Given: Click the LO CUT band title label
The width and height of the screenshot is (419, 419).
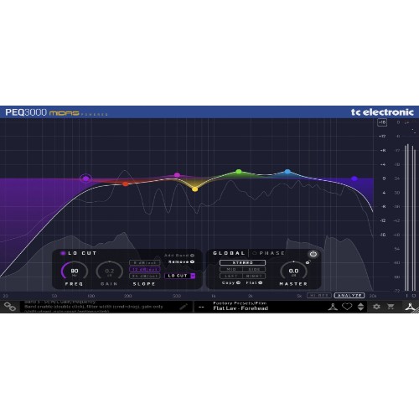Looking at the screenshot, I should (x=82, y=253).
